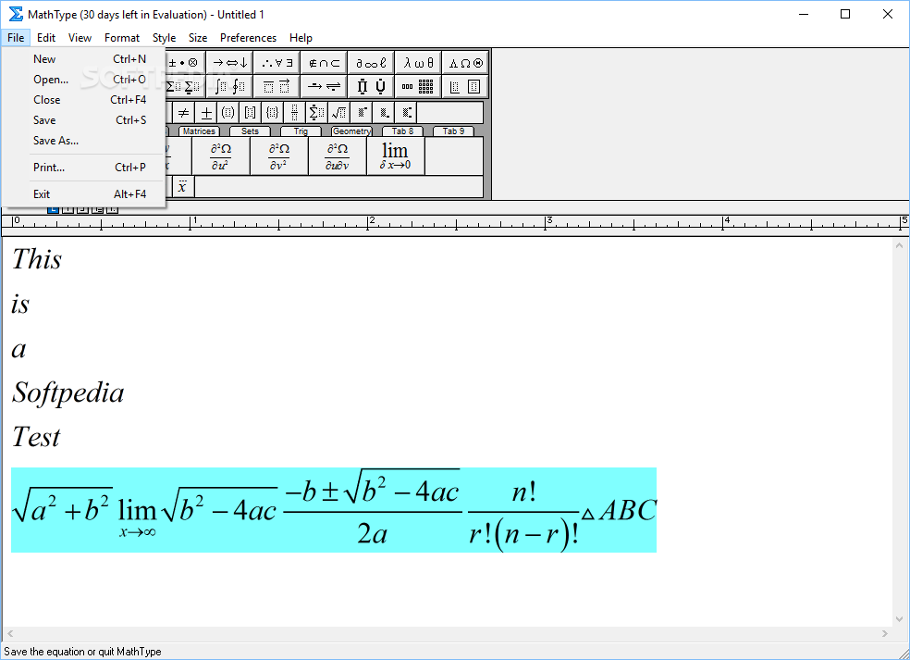Click "ABC" in the highlighted equation
Screen dimensions: 910x660
[x=627, y=511]
